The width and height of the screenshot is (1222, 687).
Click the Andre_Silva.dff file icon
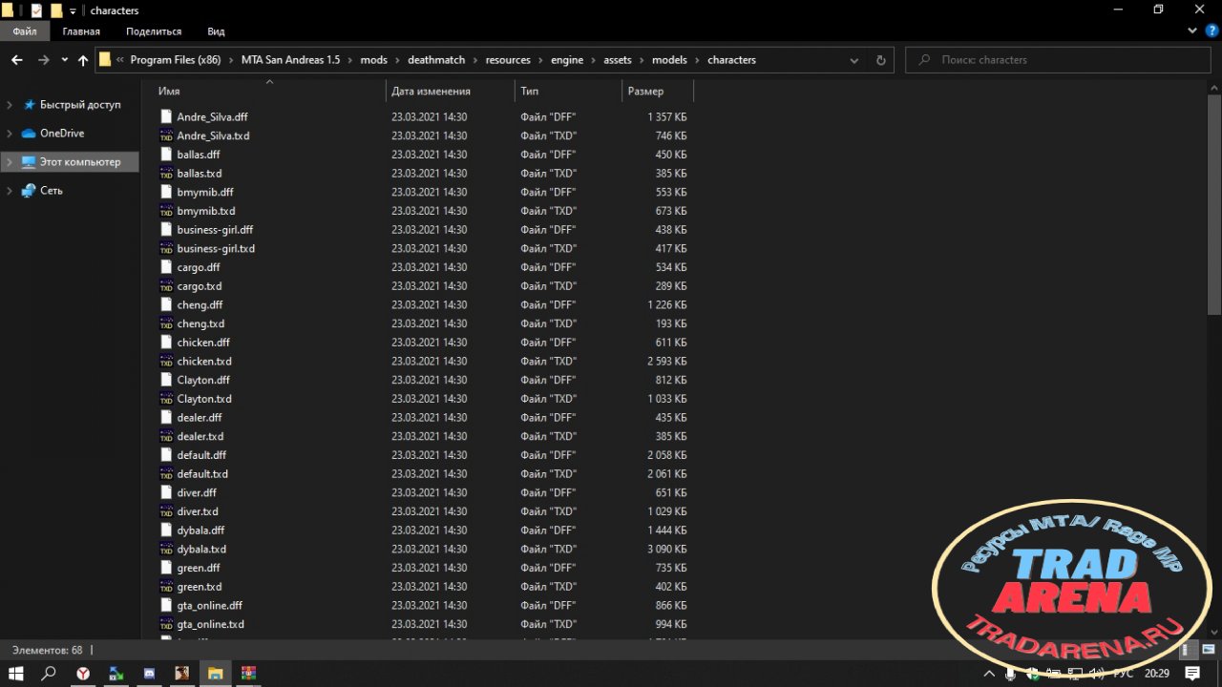(x=166, y=116)
